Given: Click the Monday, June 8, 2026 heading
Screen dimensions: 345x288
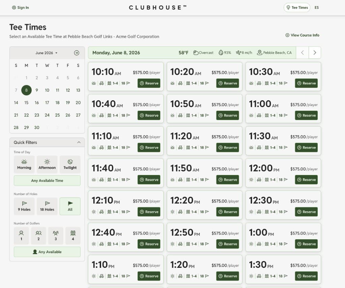Looking at the screenshot, I should [116, 53].
